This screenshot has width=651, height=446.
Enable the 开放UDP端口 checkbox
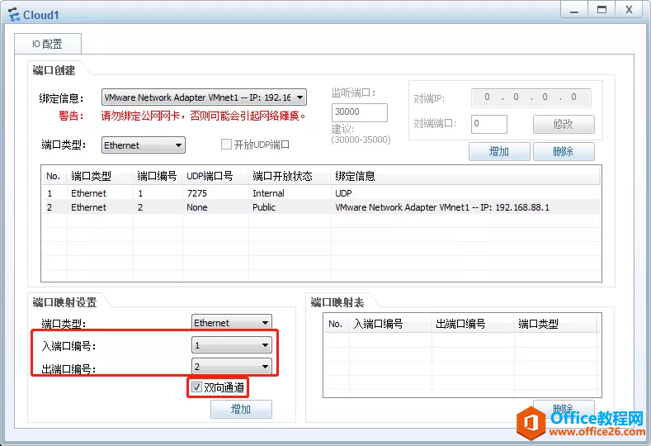point(226,145)
